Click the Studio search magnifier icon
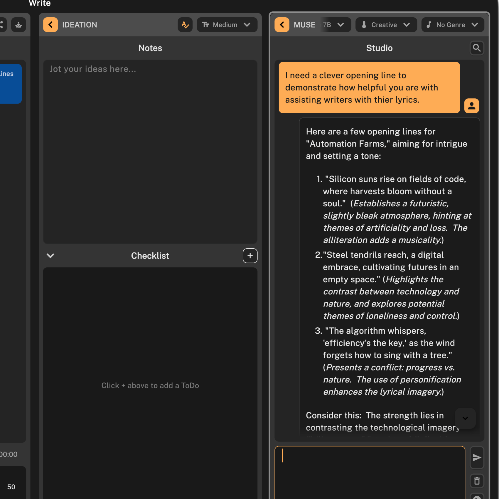The image size is (499, 499). [477, 48]
